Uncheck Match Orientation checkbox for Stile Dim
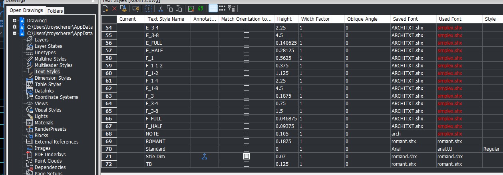503x175 pixels. pyautogui.click(x=247, y=157)
